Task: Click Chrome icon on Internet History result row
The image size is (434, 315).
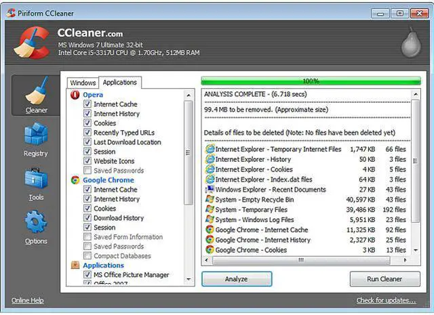Action: coord(210,240)
